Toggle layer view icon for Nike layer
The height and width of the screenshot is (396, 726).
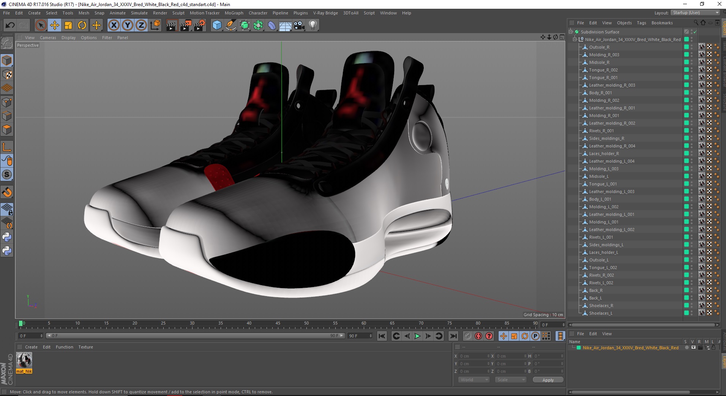click(693, 348)
